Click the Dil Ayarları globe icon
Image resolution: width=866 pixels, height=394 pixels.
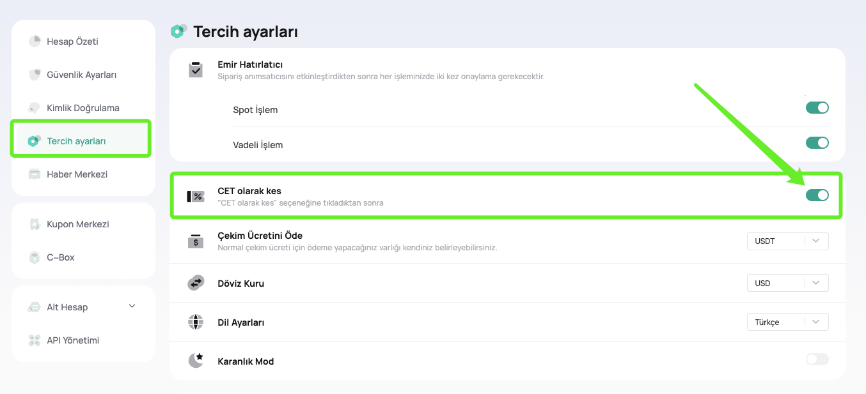click(x=196, y=322)
